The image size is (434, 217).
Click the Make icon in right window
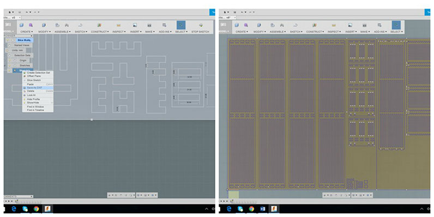tap(365, 25)
